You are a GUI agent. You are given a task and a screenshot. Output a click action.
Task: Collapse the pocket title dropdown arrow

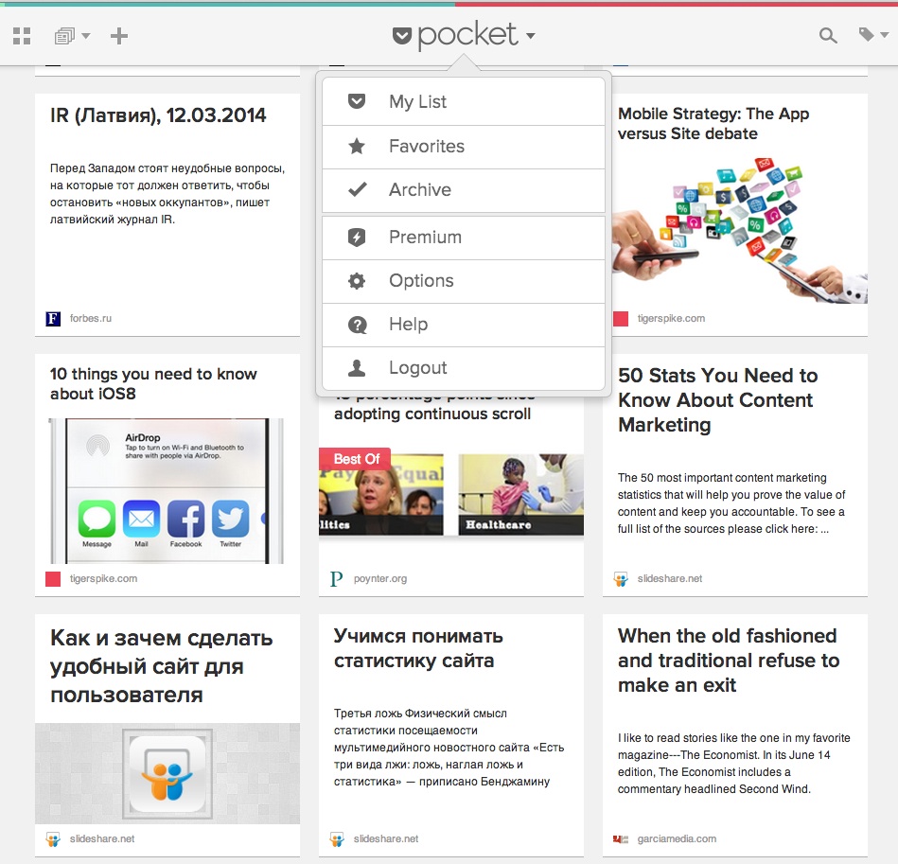530,36
